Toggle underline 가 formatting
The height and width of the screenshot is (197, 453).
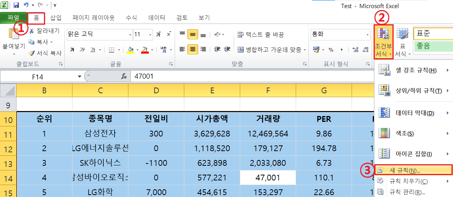(93, 50)
